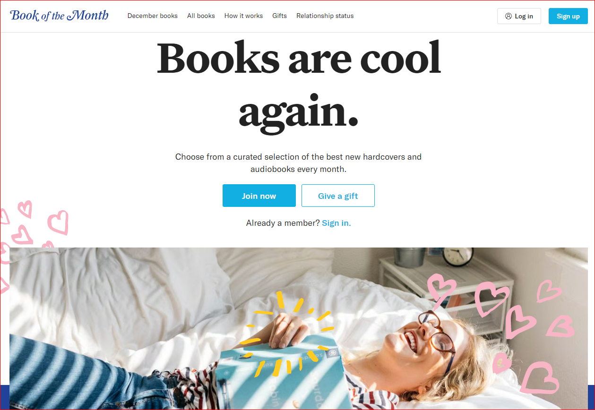Open the December books menu item

(153, 16)
